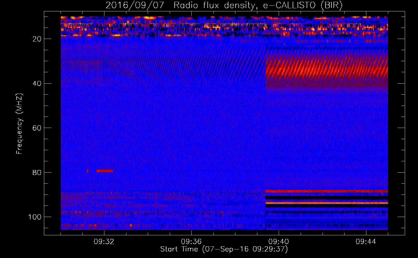This screenshot has width=418, height=258.
Task: Click the "09:32" time tick label
Action: click(x=104, y=242)
